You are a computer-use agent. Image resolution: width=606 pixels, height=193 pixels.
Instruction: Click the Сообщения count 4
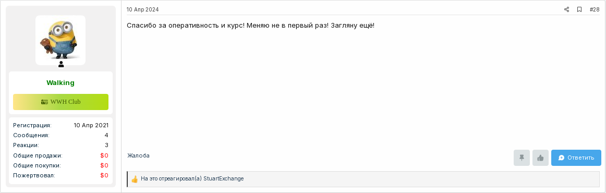(x=106, y=136)
